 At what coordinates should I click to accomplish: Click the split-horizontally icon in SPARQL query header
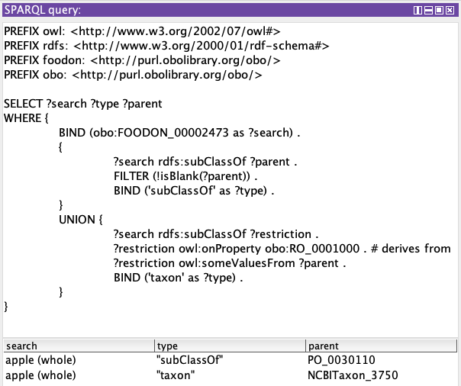coord(428,10)
